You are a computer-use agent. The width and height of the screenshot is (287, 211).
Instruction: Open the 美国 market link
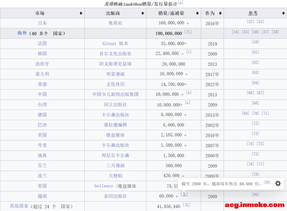pos(42,135)
